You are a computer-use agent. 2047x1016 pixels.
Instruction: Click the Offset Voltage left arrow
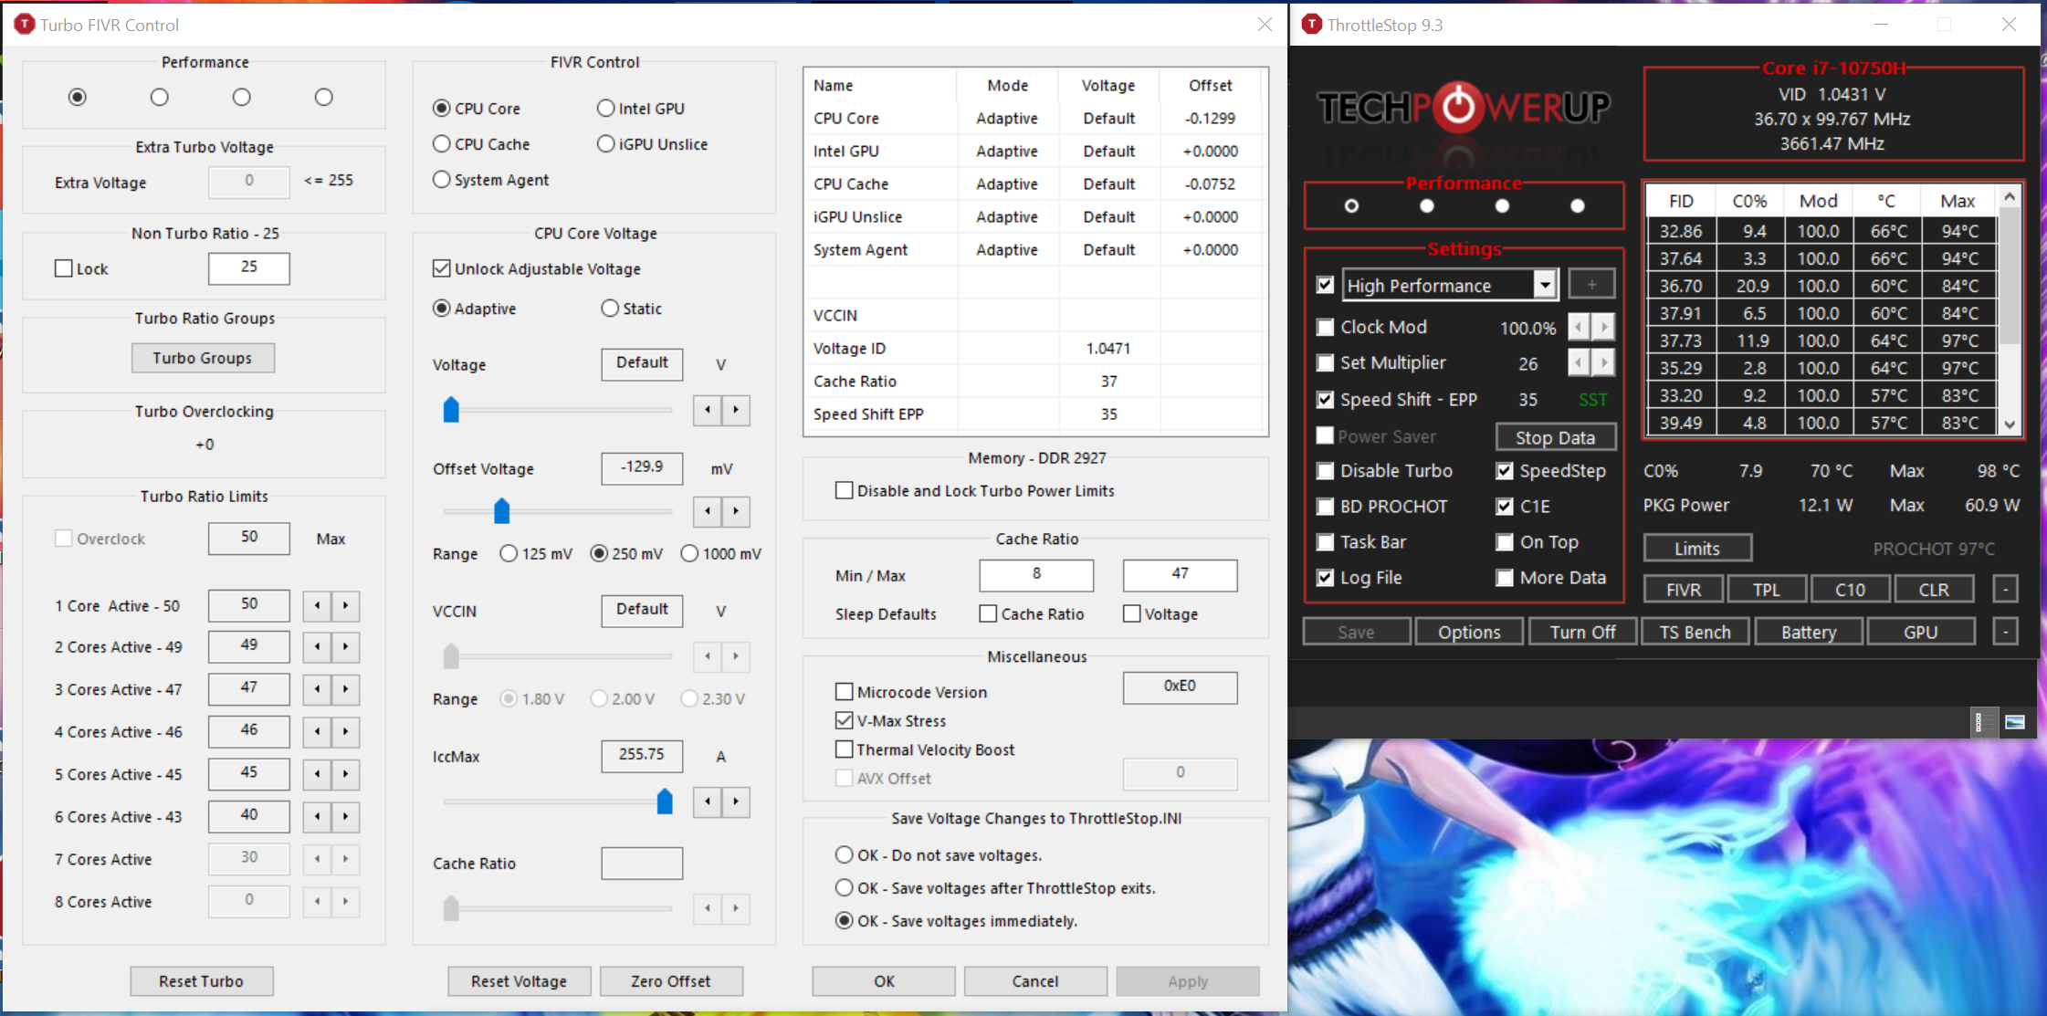pos(708,511)
